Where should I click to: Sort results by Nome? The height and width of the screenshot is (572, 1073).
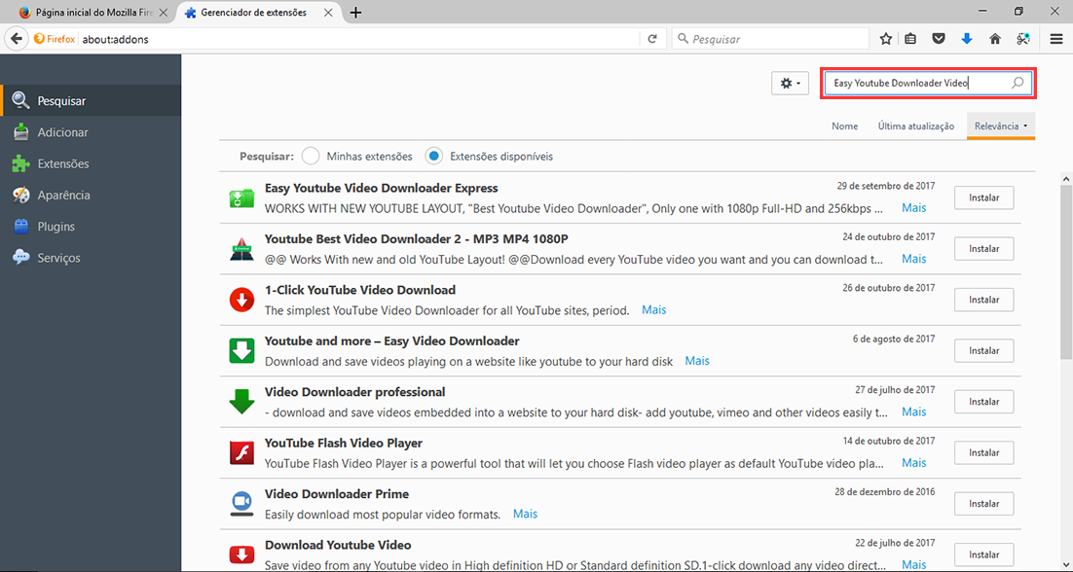click(844, 126)
